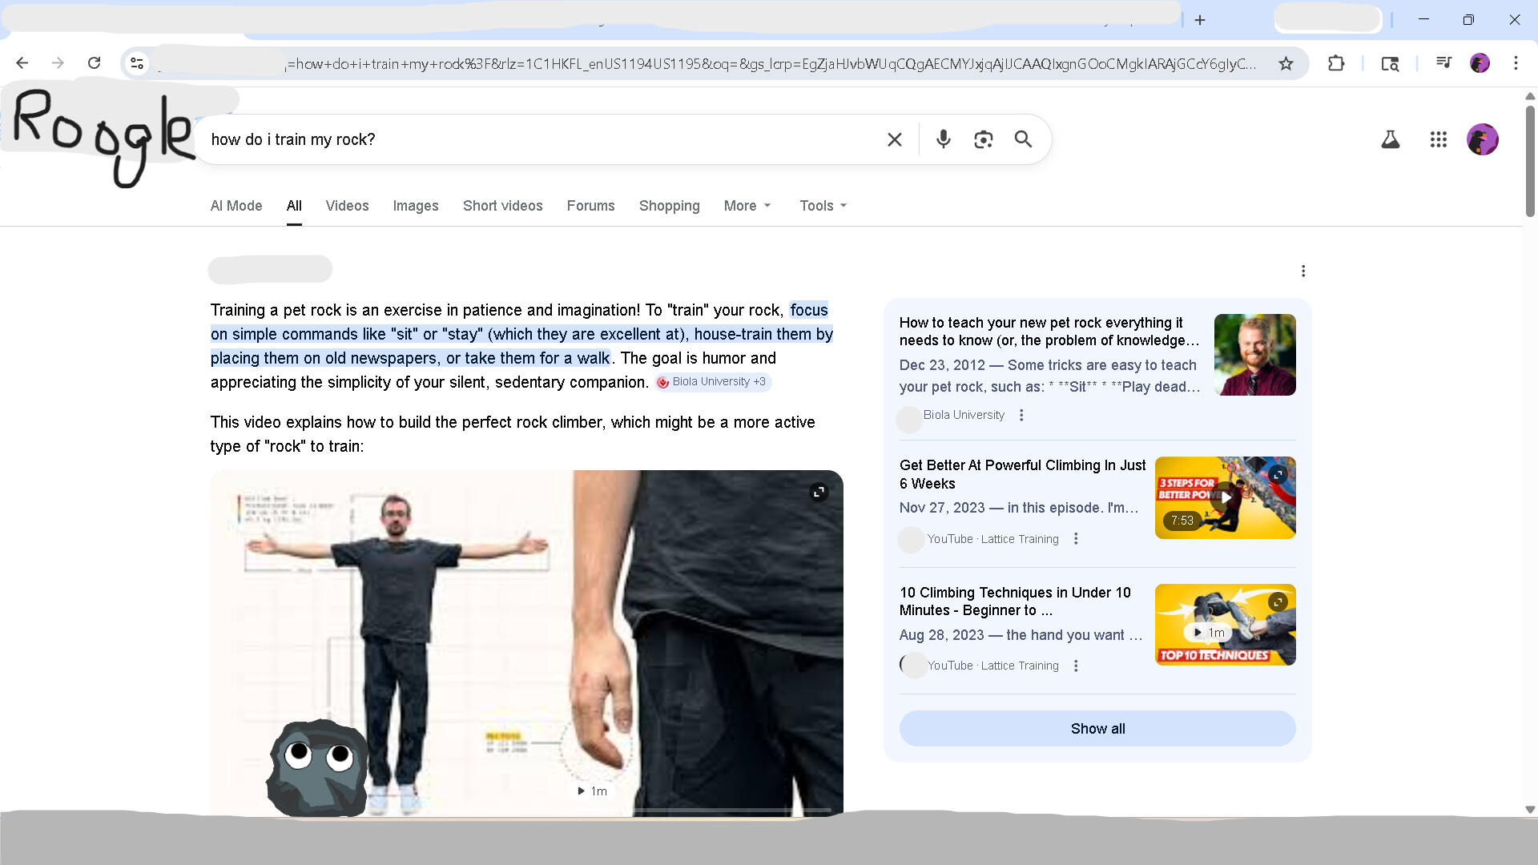
Task: Expand the main video to fullscreen
Action: pyautogui.click(x=819, y=492)
